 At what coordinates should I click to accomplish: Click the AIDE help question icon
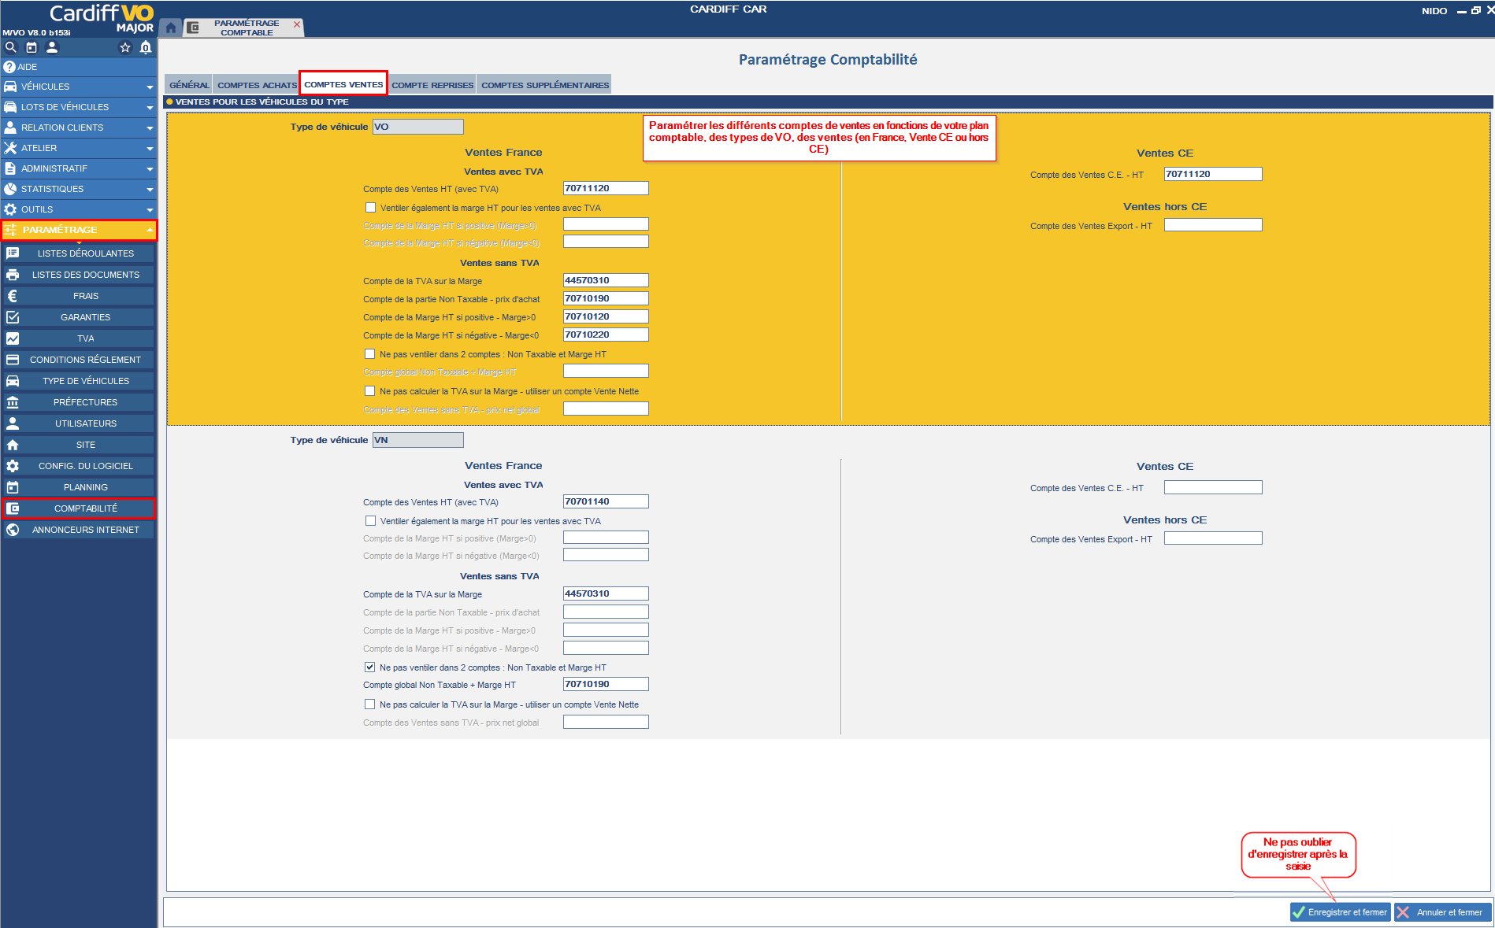tap(9, 67)
